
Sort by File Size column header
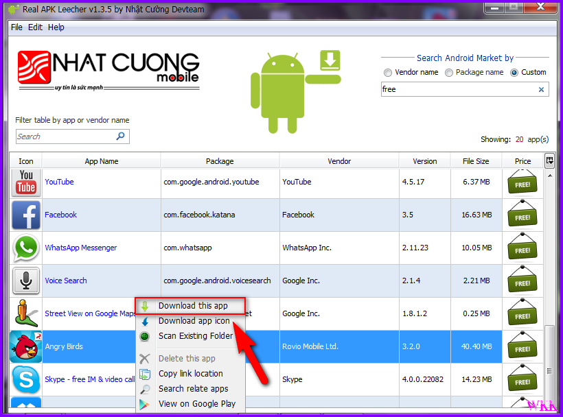tap(476, 161)
